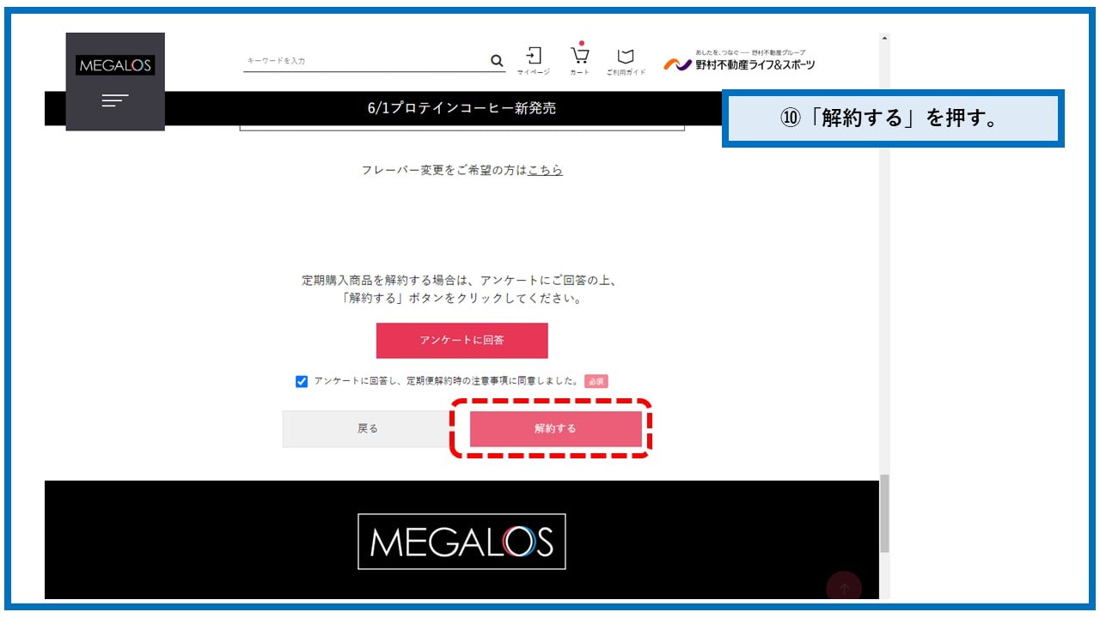
Task: Click the page scrollbar thumb
Action: pyautogui.click(x=884, y=512)
